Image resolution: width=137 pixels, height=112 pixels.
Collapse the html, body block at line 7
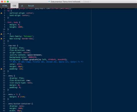click(6, 22)
